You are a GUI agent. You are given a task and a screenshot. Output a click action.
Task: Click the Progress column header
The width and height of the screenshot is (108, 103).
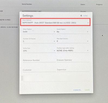[x=99, y=4]
